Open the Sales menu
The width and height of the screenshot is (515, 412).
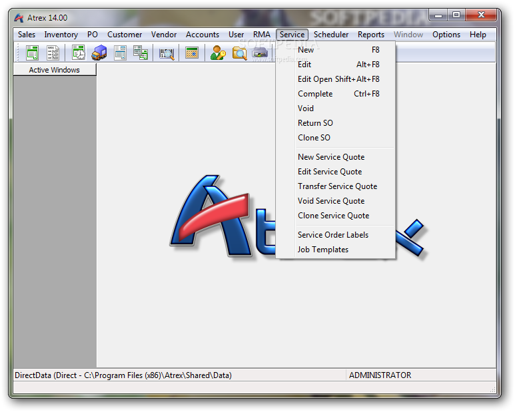pyautogui.click(x=27, y=35)
